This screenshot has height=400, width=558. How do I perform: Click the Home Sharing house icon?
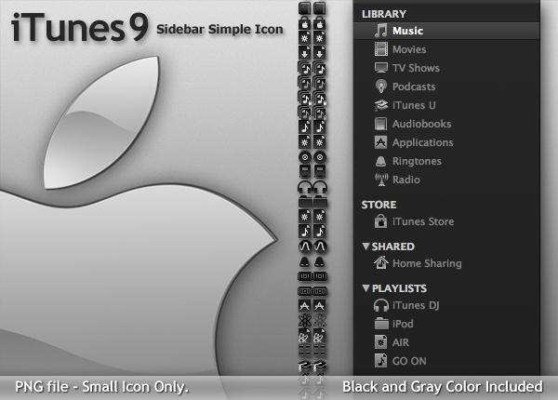point(380,262)
